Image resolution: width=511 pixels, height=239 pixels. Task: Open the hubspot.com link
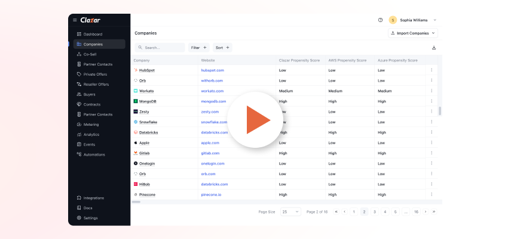point(213,70)
